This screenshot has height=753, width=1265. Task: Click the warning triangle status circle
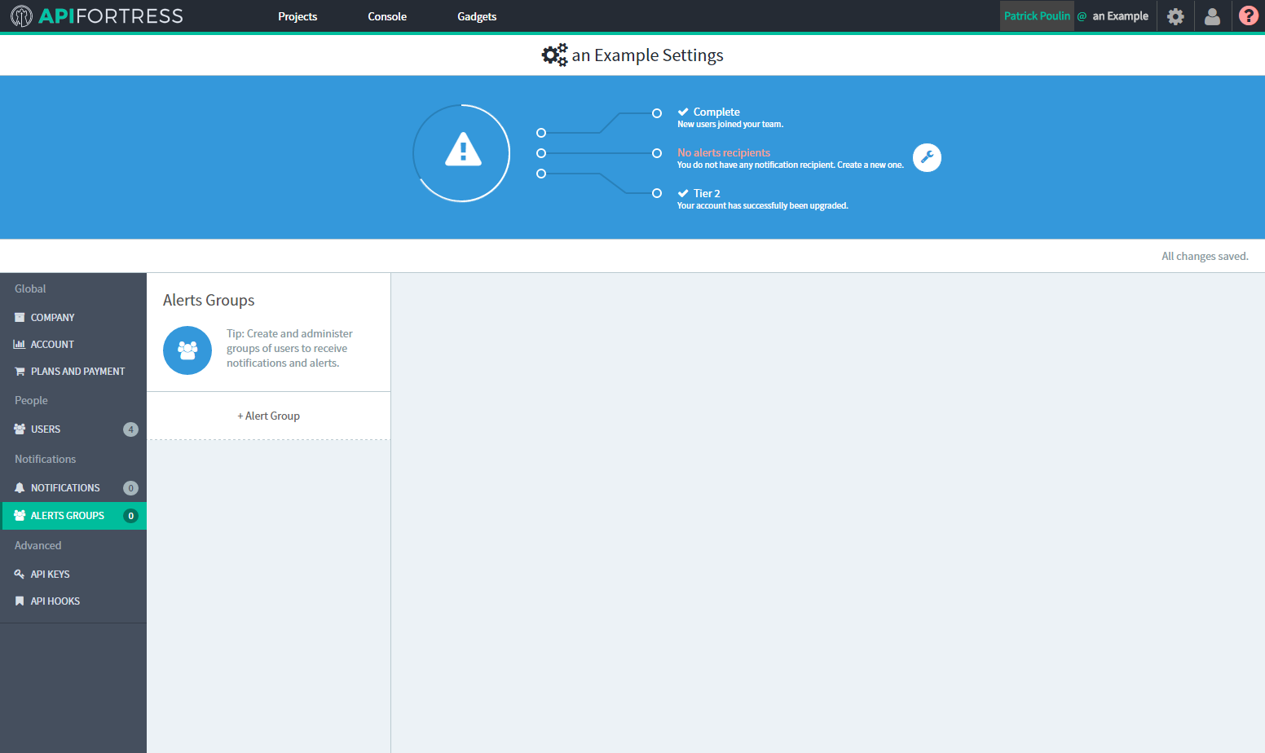click(462, 152)
